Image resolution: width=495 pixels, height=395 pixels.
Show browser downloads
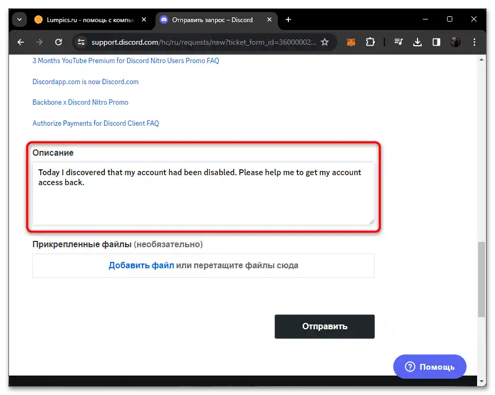point(418,42)
